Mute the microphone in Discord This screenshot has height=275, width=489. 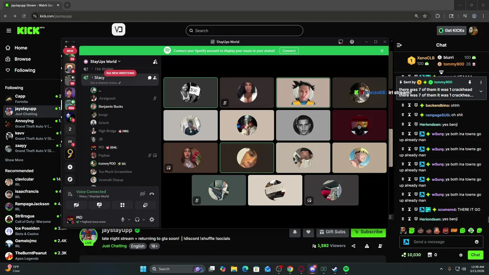tap(123, 220)
